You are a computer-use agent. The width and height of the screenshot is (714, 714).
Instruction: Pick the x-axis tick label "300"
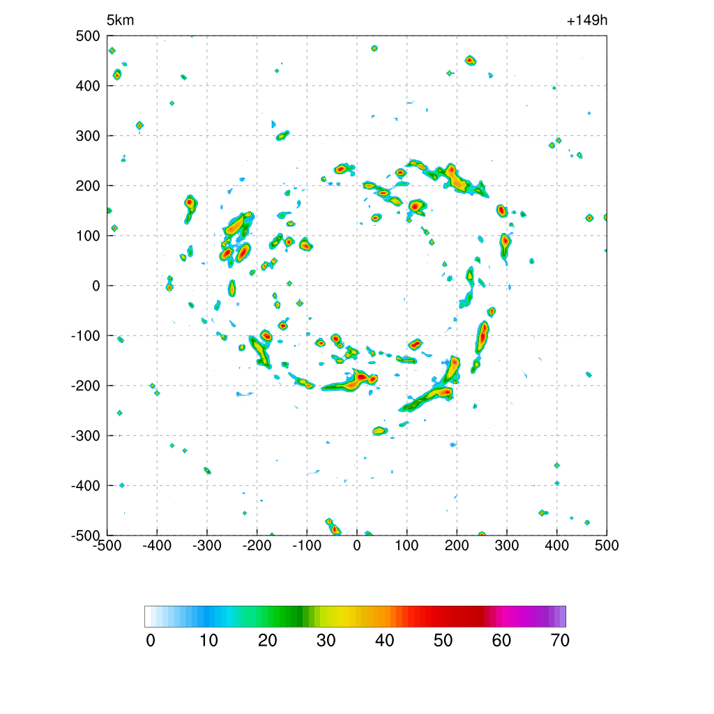[x=507, y=545]
